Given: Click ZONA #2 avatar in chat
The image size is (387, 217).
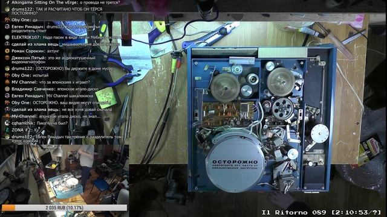Looking at the screenshot, I should pos(7,130).
